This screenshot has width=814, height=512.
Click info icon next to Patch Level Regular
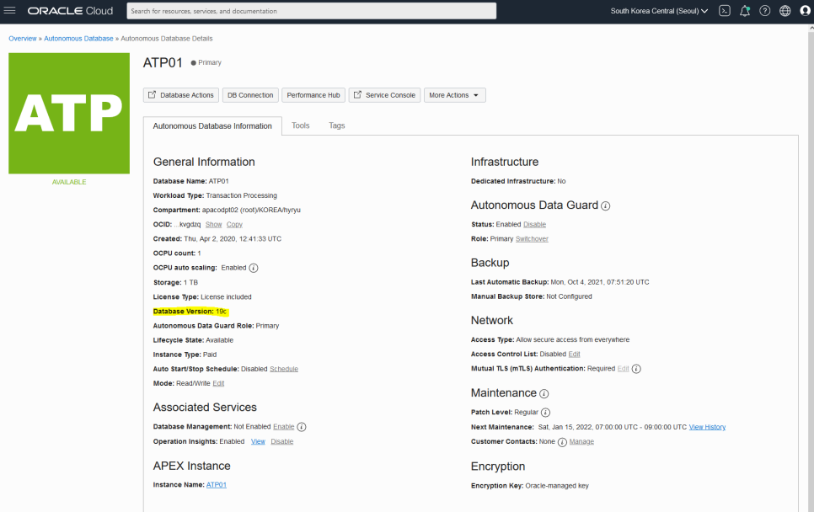545,413
